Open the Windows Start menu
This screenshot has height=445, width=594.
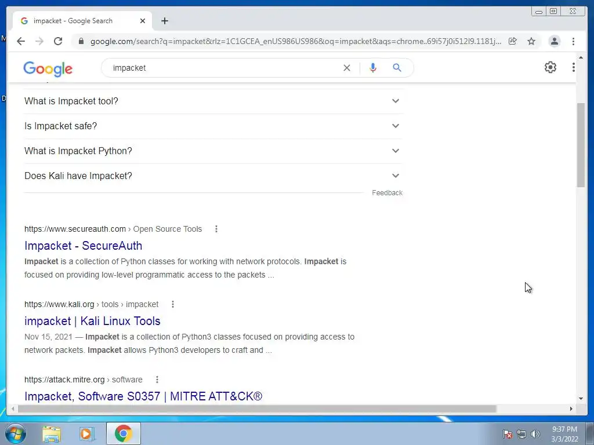[16, 433]
